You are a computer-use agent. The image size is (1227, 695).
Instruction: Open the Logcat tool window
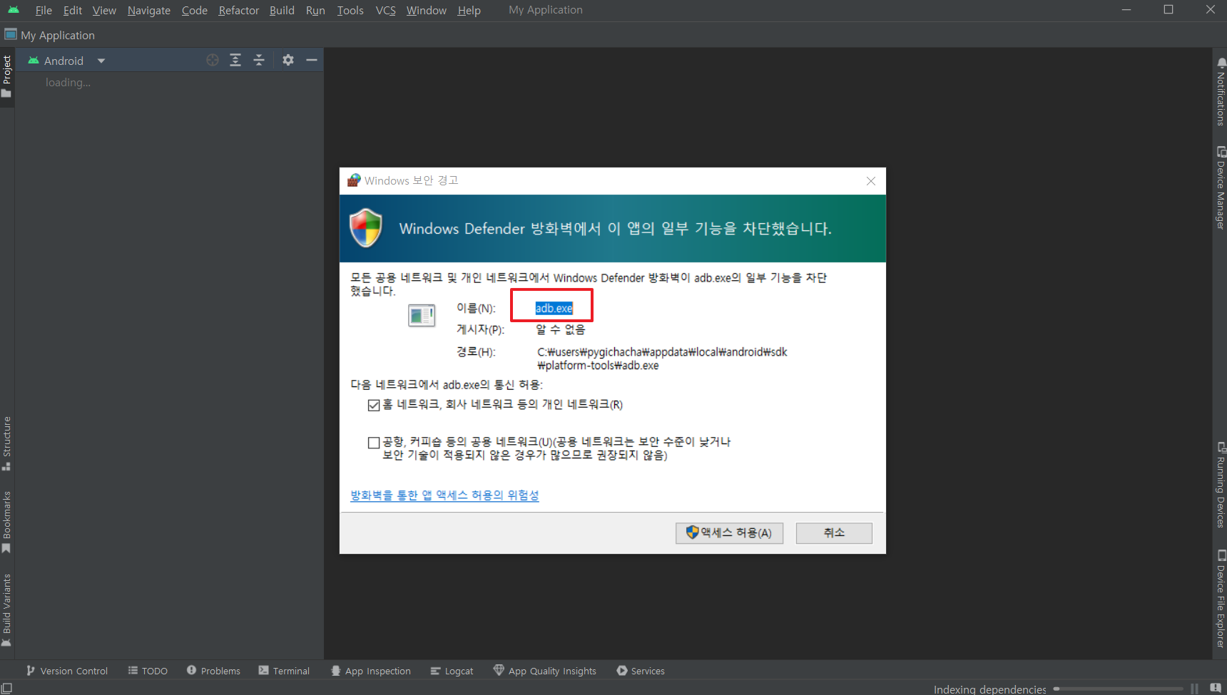452,671
